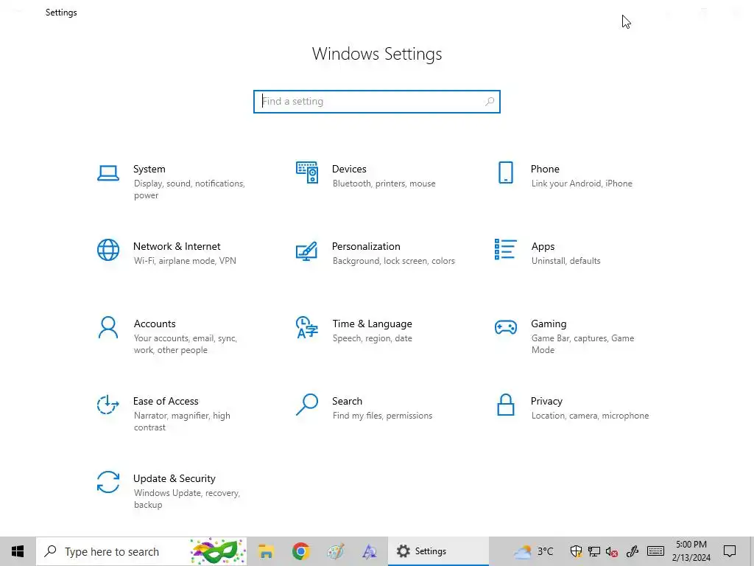
Task: Open the System settings laptop icon
Action: pos(108,173)
